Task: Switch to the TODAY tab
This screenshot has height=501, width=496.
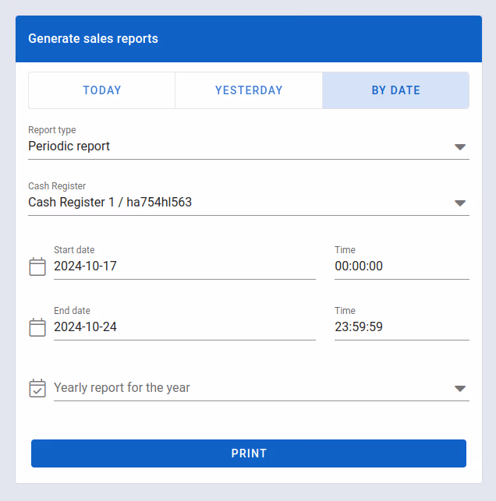Action: pos(102,90)
